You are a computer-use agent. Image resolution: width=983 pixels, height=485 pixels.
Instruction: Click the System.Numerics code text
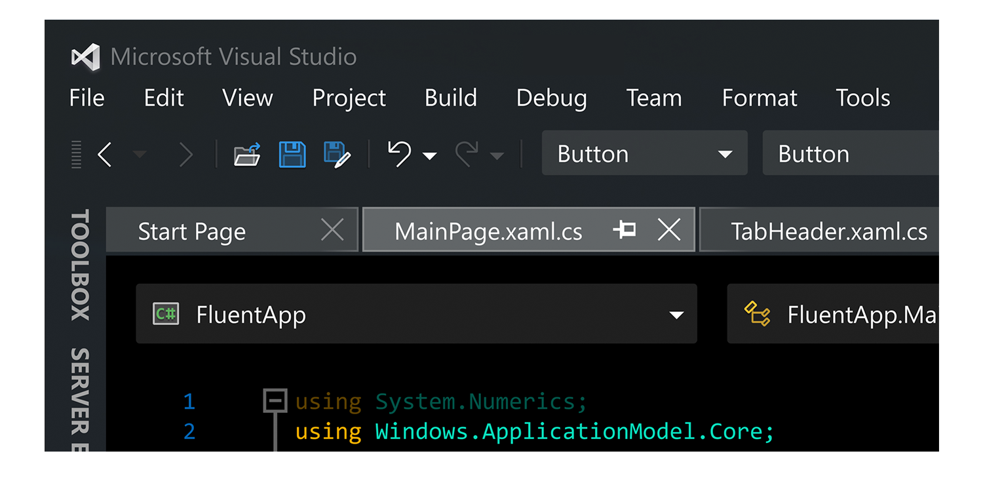480,401
